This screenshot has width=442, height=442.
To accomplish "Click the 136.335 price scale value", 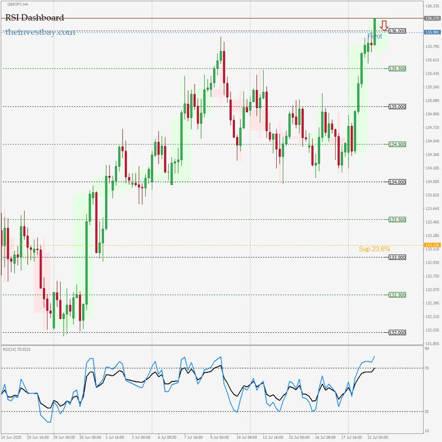I will (x=432, y=5).
